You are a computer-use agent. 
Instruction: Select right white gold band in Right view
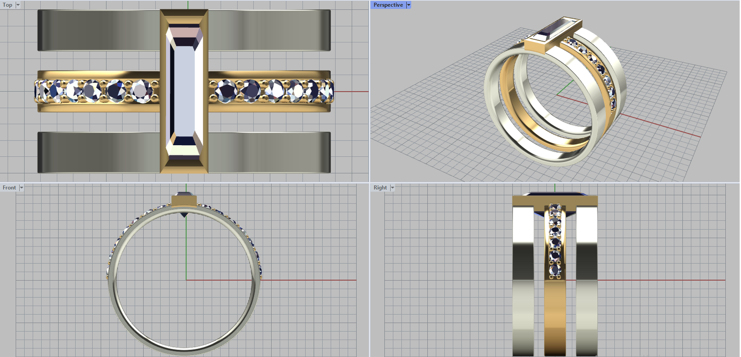coord(586,277)
